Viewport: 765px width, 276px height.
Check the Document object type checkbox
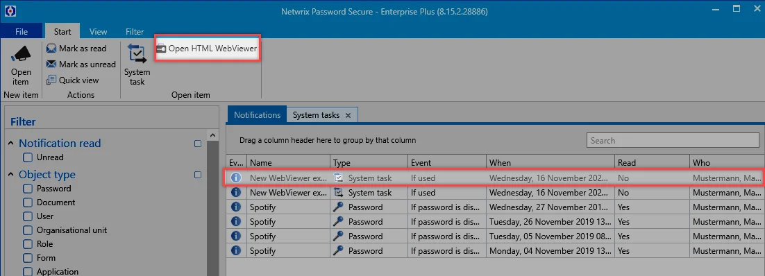tap(28, 202)
